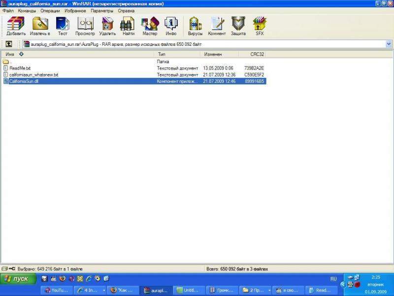394x296 pixels.
Task: Select the parent folder '..' row
Action: click(x=134, y=62)
